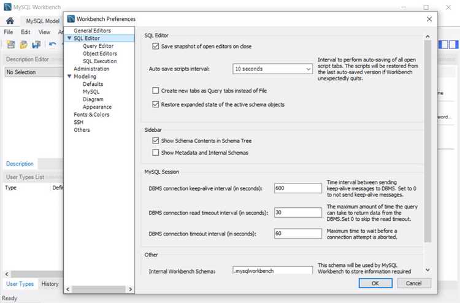Switch to the MySQL Model tab
Viewport: 460px width, 303px height.
[x=42, y=21]
